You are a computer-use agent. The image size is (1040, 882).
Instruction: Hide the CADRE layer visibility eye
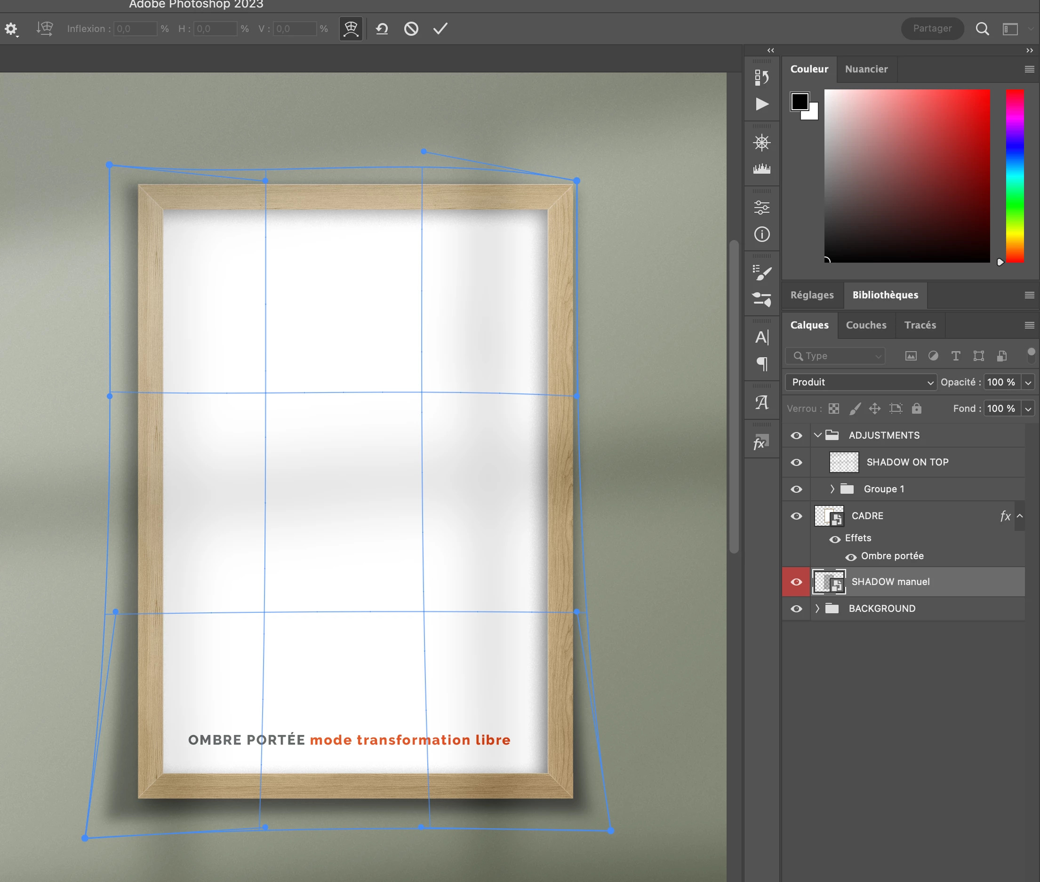click(796, 516)
